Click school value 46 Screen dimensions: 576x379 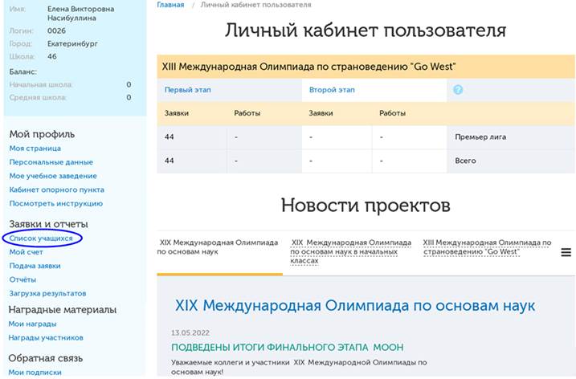[52, 56]
